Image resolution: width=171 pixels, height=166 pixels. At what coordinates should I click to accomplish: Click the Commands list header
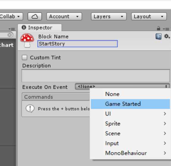[56, 97]
